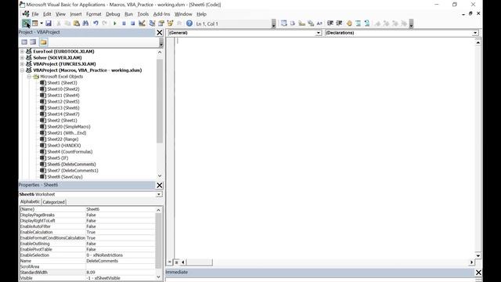Screen dimensions: 501x282
Task: Click the Outdent icon
Action: pyautogui.click(x=339, y=23)
